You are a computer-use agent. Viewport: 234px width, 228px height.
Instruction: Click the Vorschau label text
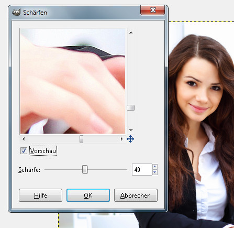coord(43,151)
